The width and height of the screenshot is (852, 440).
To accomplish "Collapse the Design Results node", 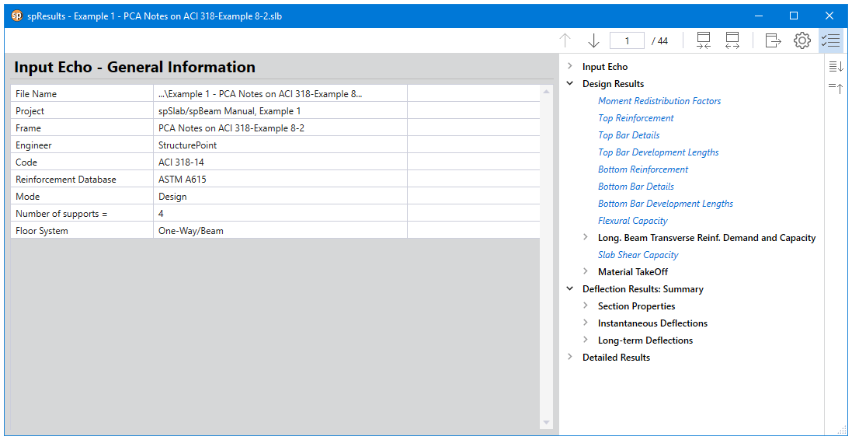I will 570,84.
